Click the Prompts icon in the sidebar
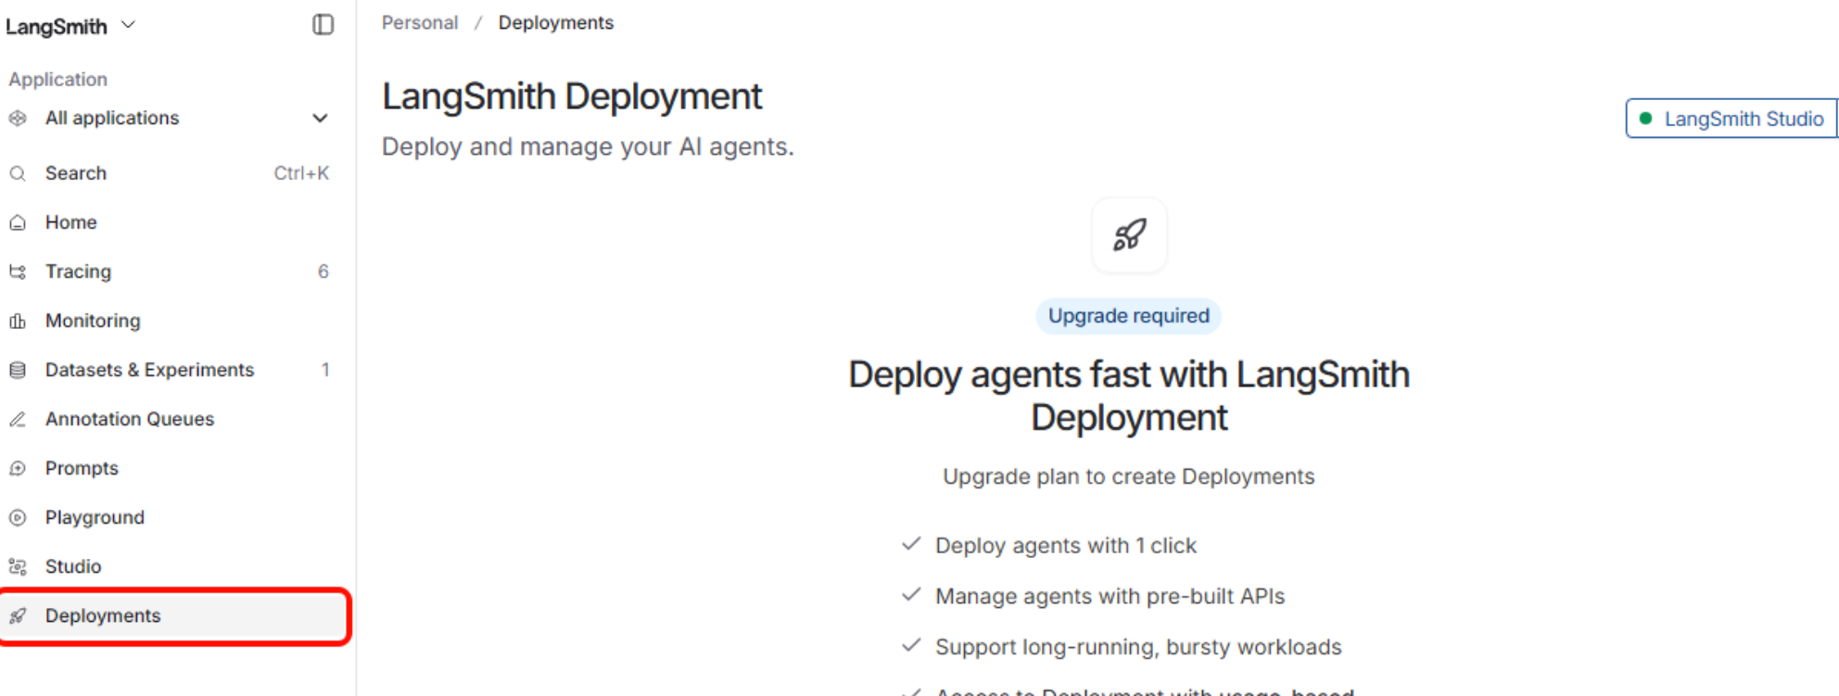Viewport: 1839px width, 696px height. pos(18,468)
